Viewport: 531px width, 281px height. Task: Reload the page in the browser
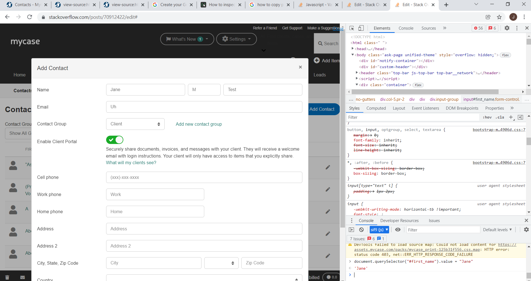[30, 17]
